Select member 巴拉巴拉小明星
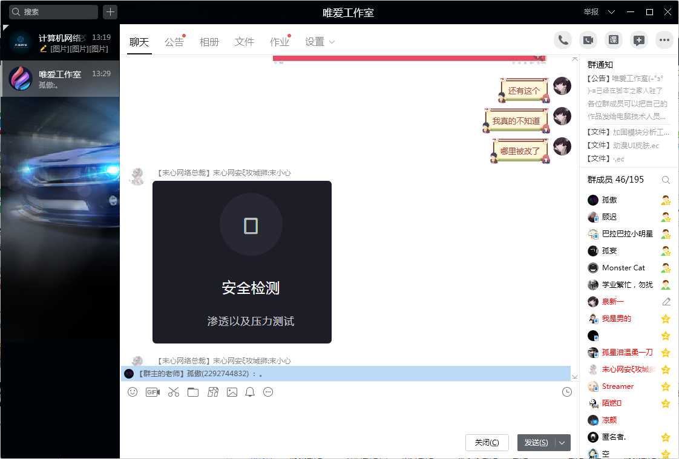 pos(629,233)
